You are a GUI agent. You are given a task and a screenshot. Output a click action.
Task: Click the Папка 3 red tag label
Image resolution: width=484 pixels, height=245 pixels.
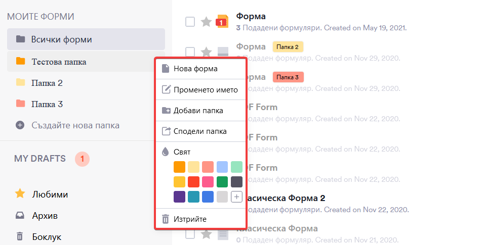288,77
